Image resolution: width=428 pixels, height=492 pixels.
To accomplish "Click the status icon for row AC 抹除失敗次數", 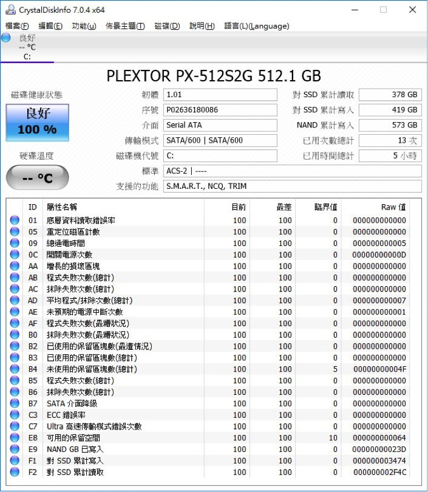I will click(15, 289).
